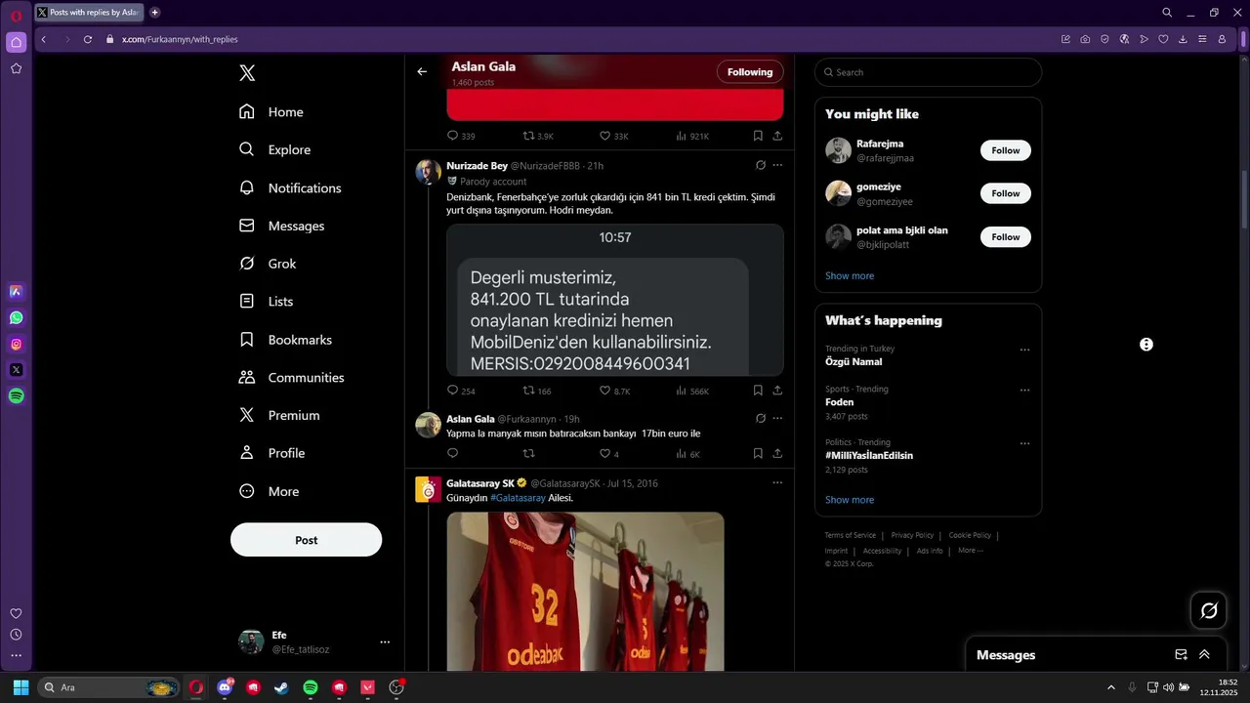Show more under What's happening

click(850, 500)
